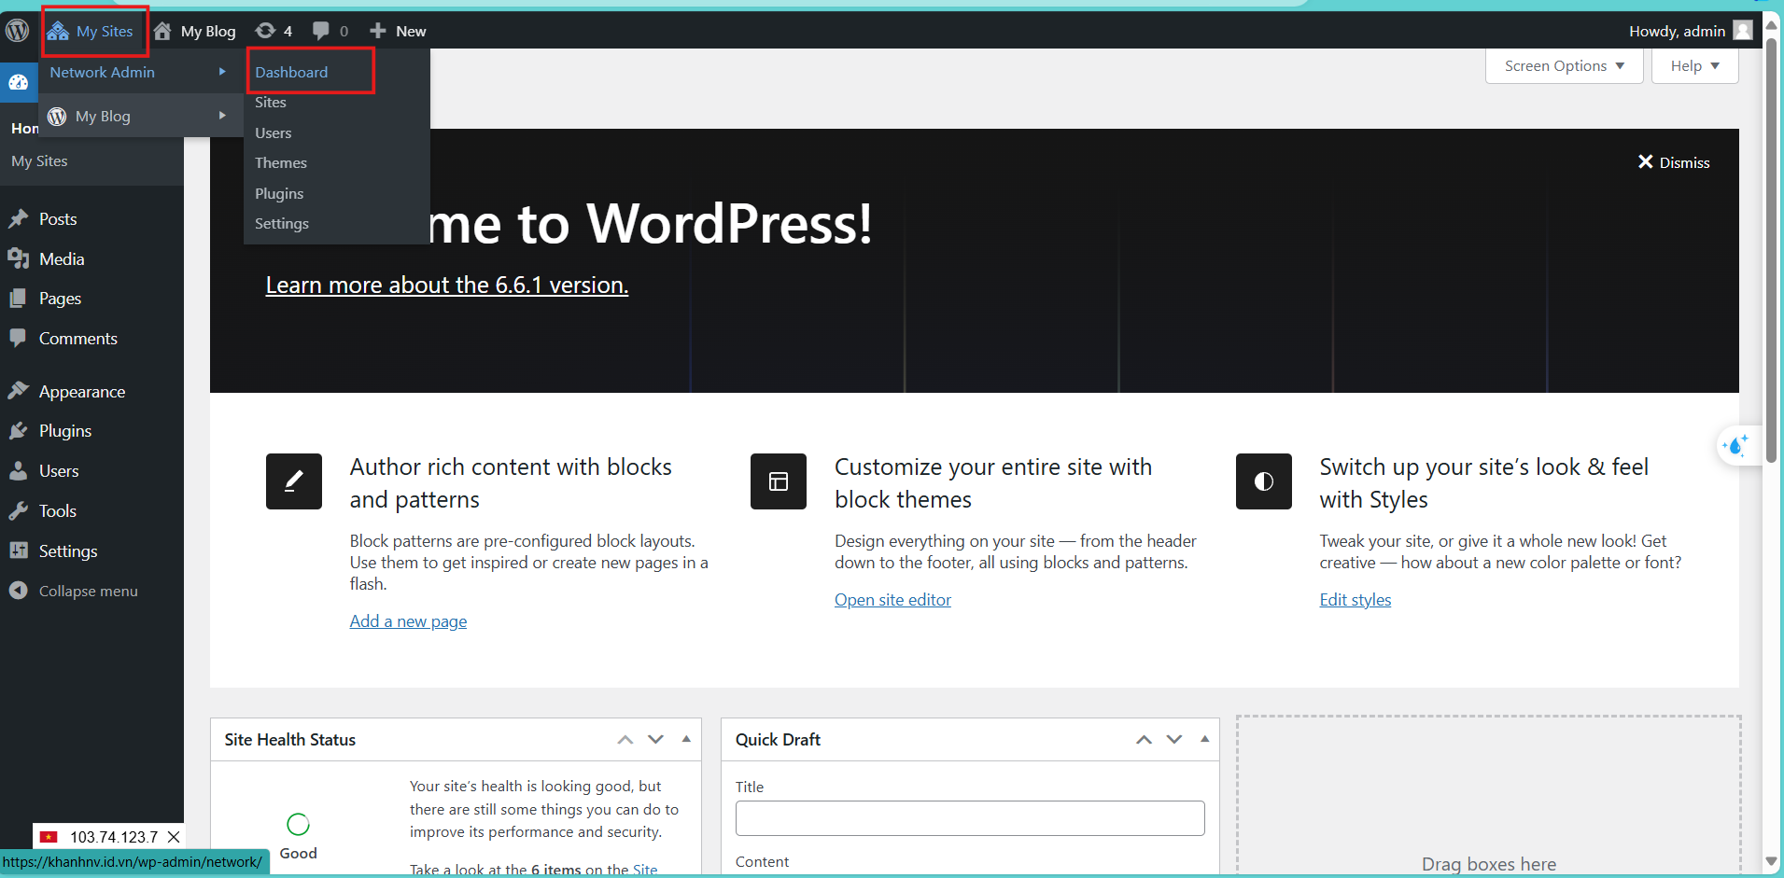Click the Comments icon in sidebar
Screen dimensions: 1784x878
tap(18, 338)
